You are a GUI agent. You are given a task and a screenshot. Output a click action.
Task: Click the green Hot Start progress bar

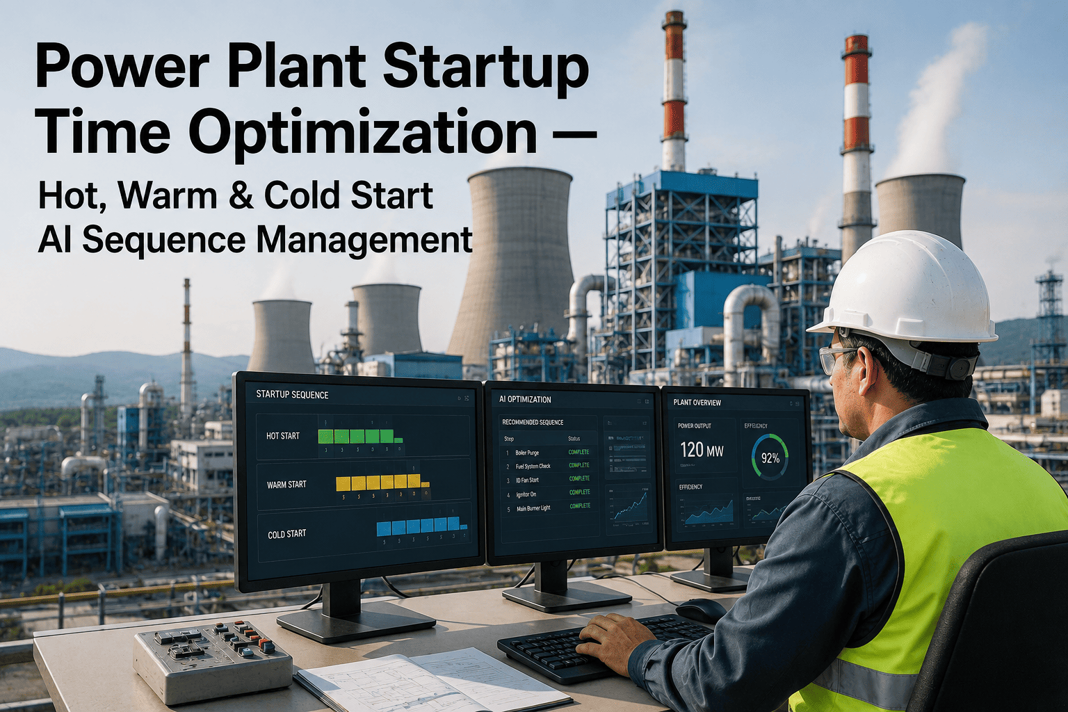(x=360, y=437)
